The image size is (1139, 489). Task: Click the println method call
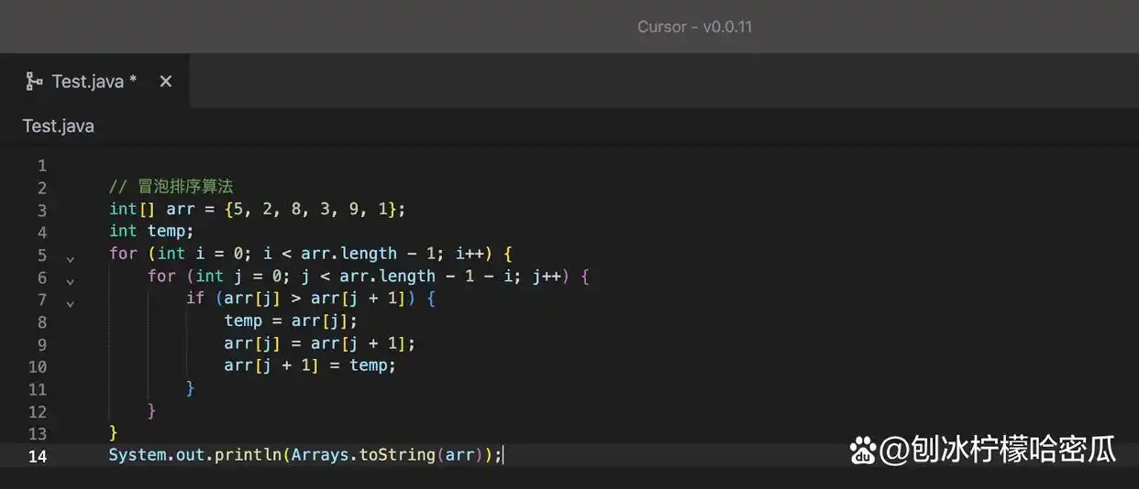click(247, 455)
